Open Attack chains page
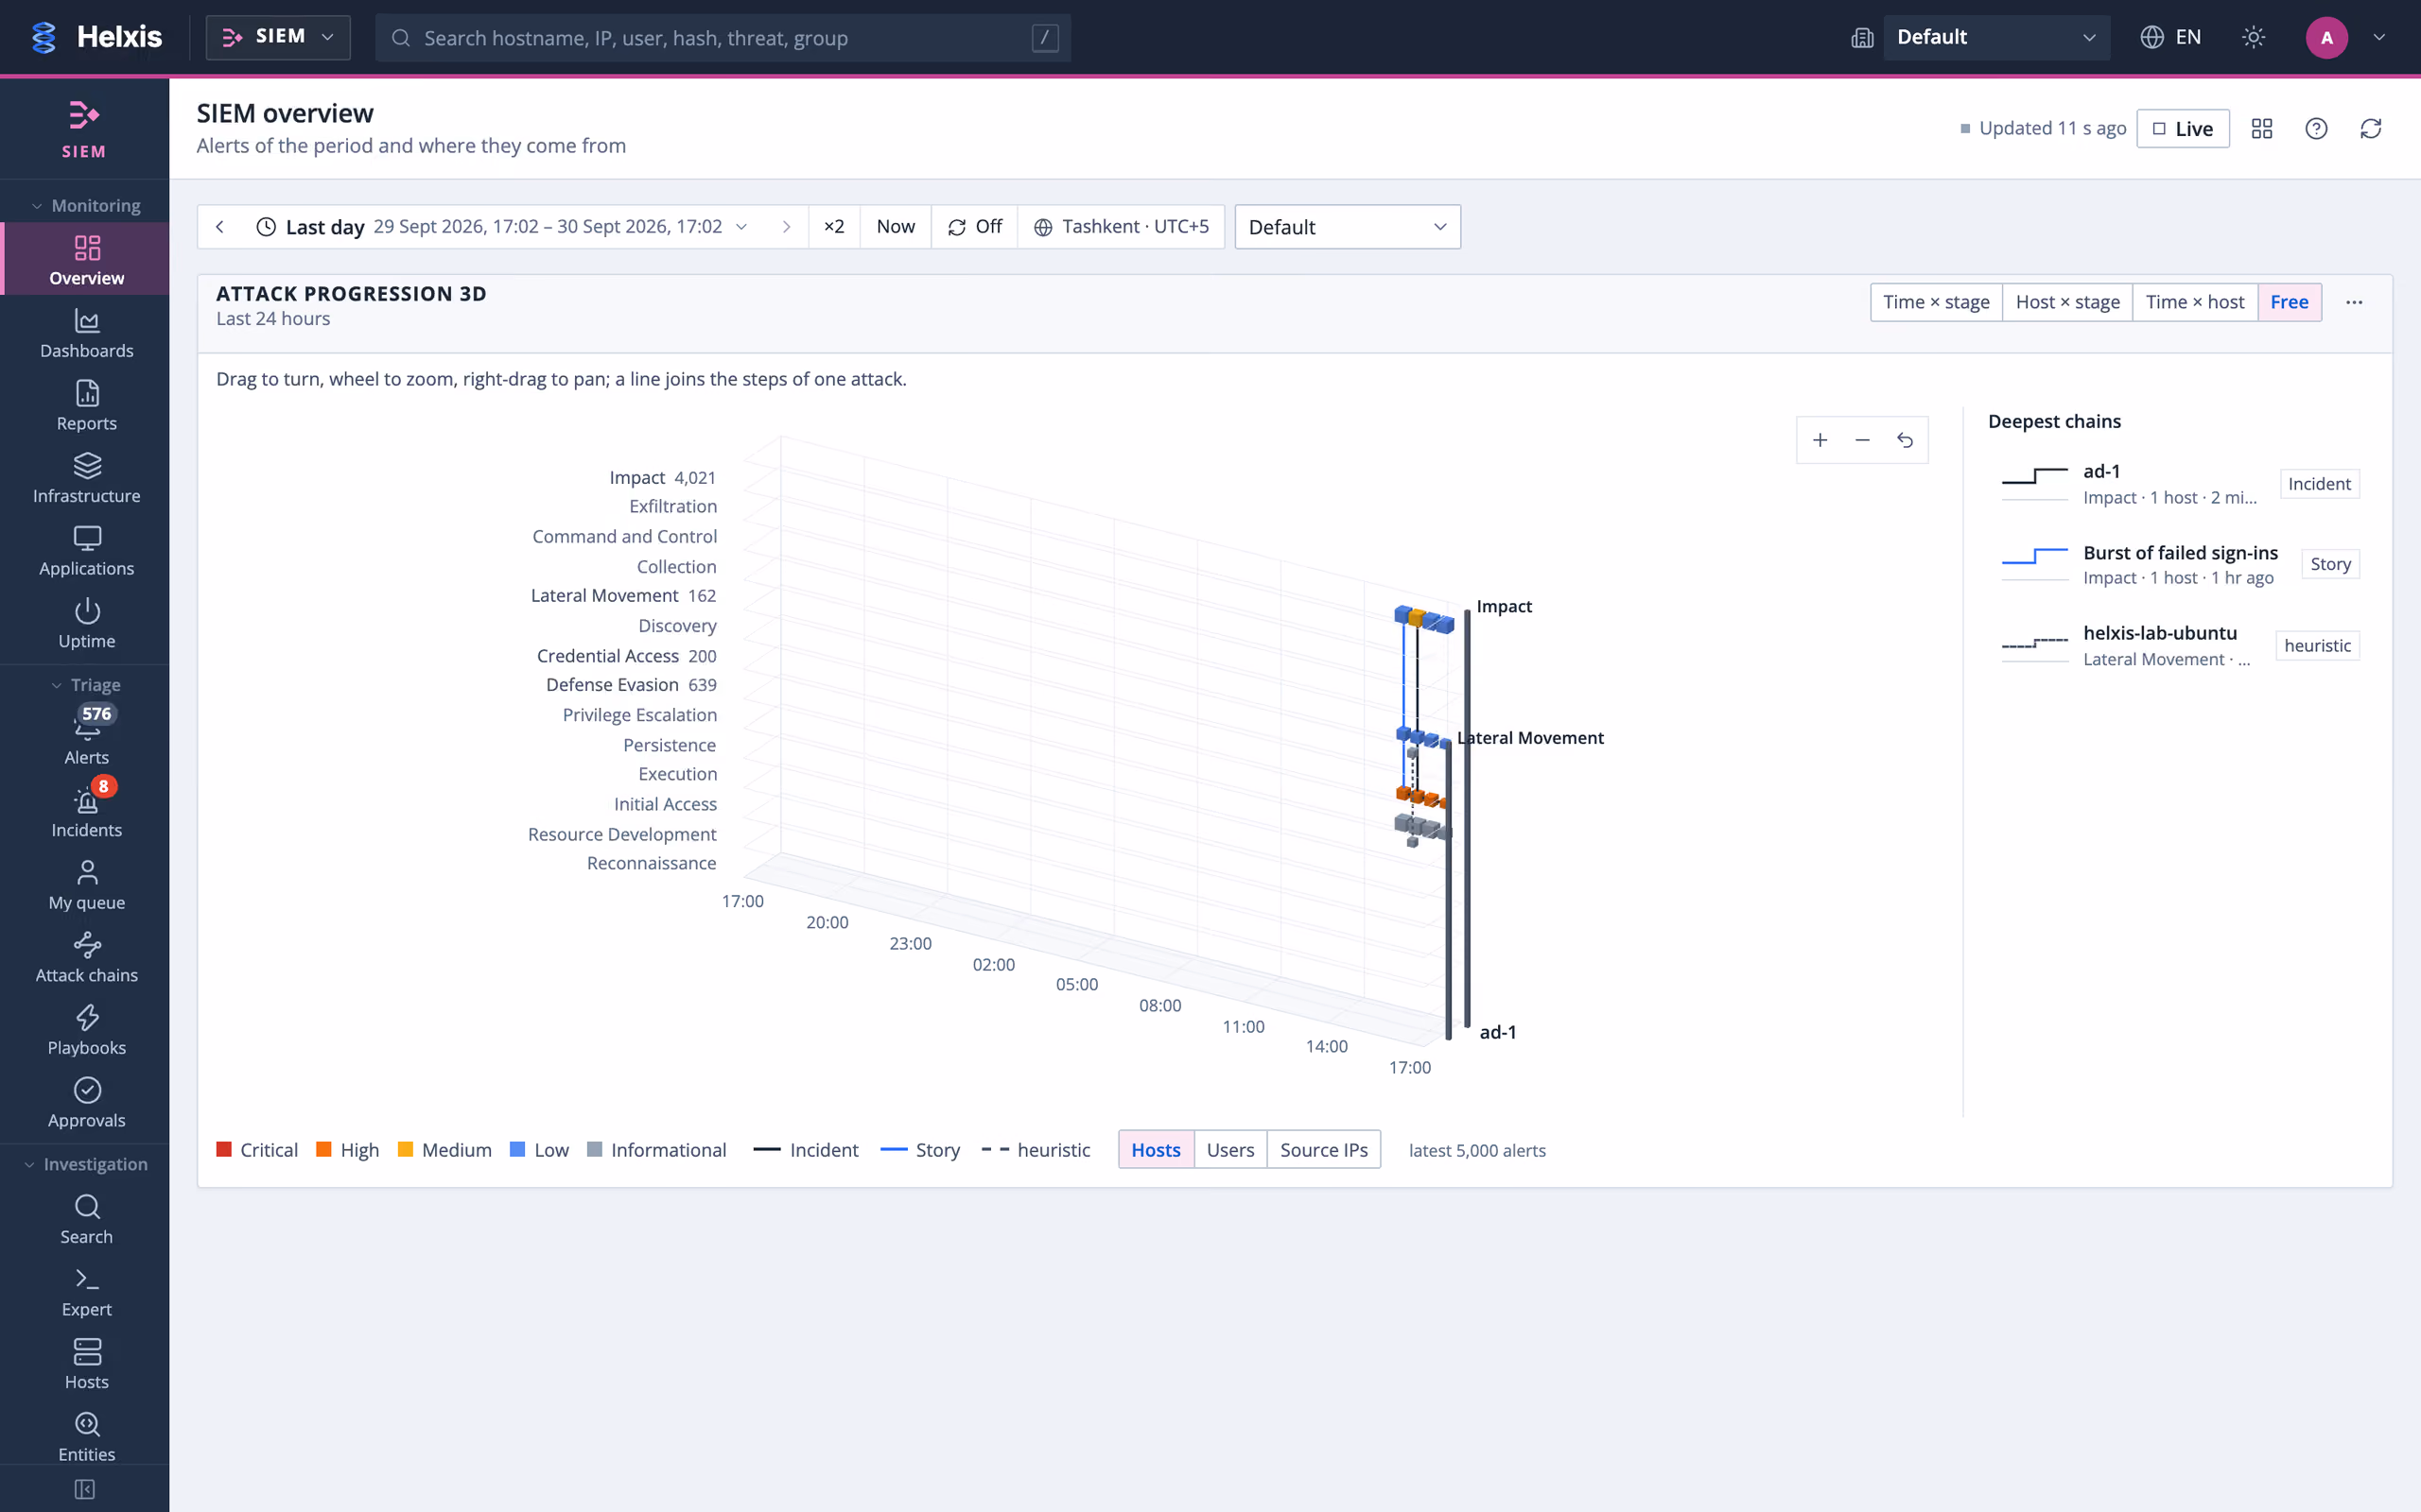Viewport: 2421px width, 1512px height. coord(87,958)
